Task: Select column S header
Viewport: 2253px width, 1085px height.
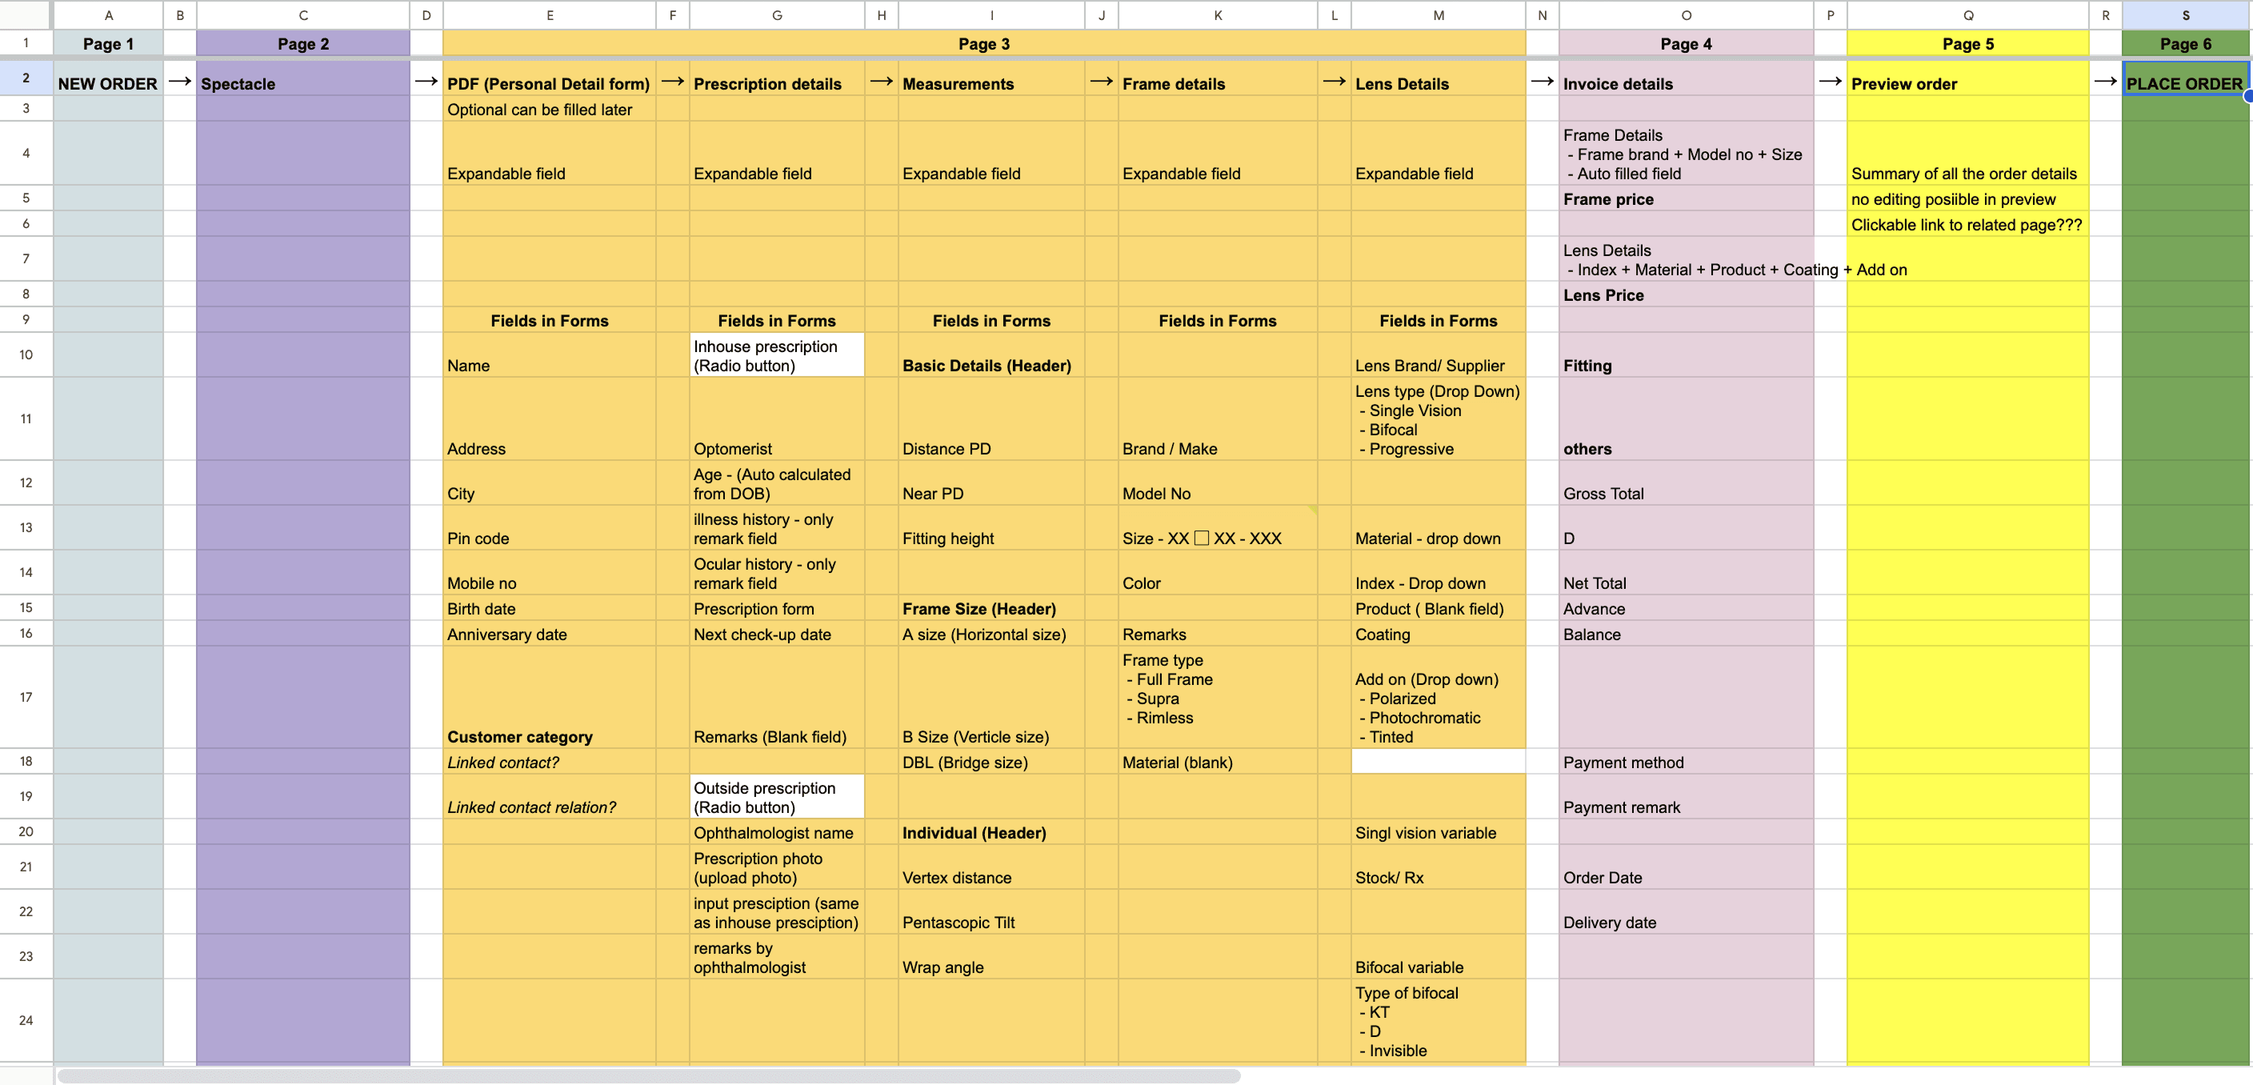Action: point(2185,15)
